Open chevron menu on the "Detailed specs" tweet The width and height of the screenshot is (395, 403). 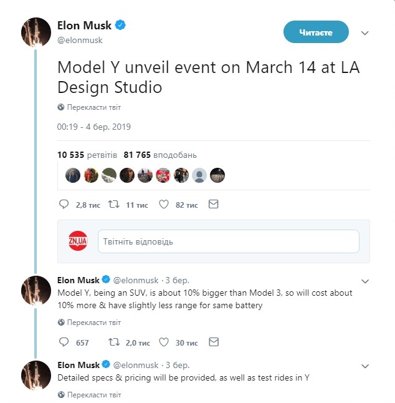coord(365,366)
